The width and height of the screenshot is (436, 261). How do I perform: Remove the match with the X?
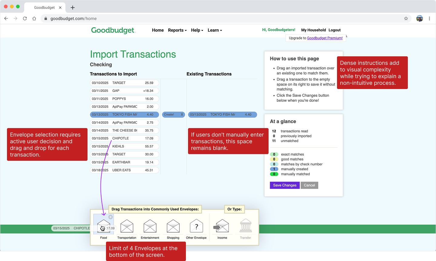click(182, 115)
